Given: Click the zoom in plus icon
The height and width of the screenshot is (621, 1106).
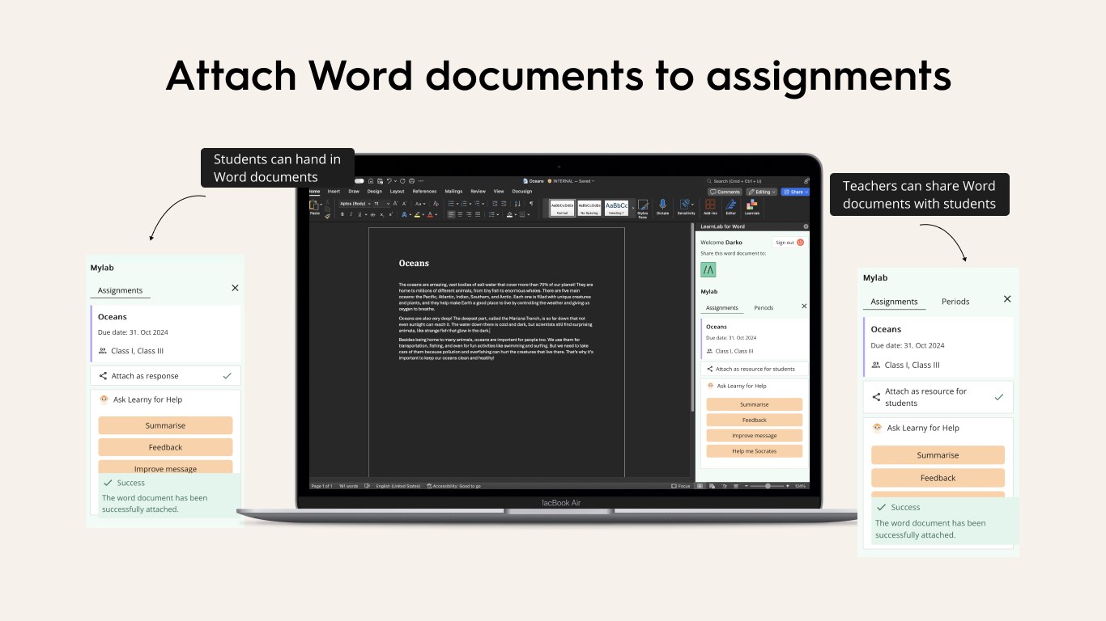Looking at the screenshot, I should [x=787, y=486].
